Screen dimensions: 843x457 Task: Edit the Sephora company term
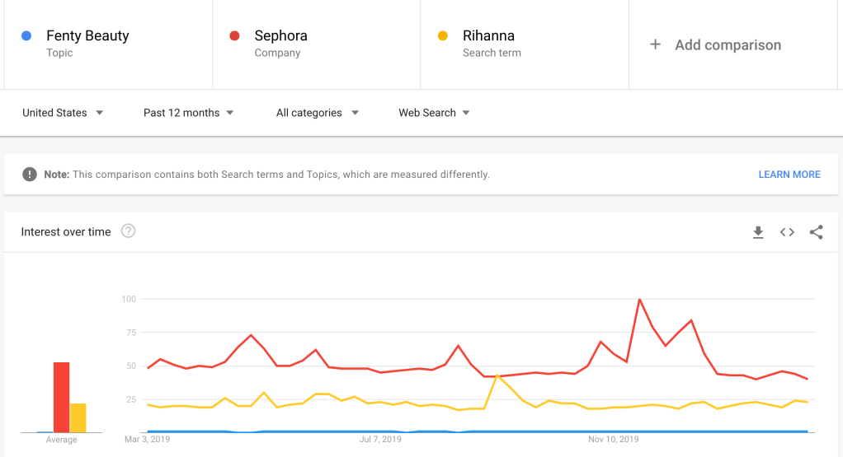click(x=280, y=36)
